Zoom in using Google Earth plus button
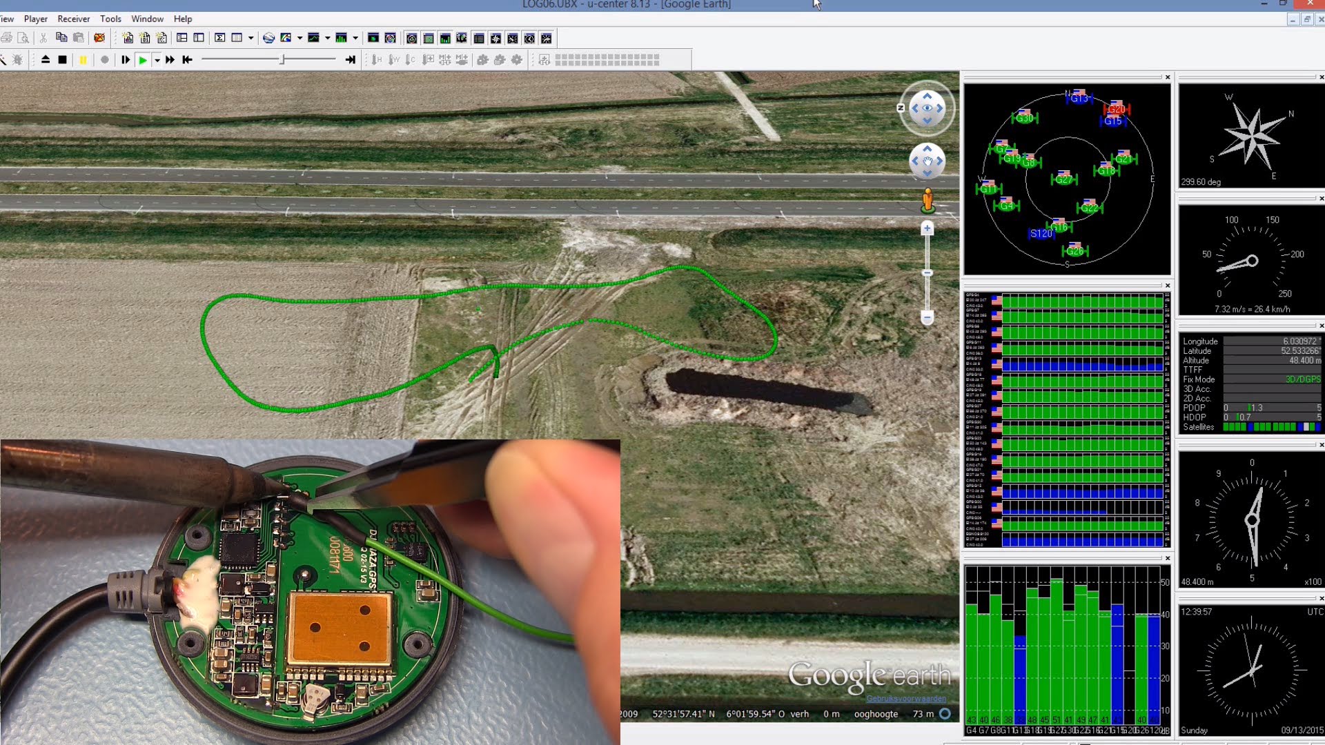The width and height of the screenshot is (1325, 745). pos(927,228)
